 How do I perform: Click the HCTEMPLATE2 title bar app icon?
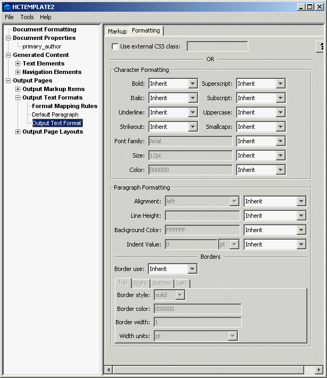point(6,6)
